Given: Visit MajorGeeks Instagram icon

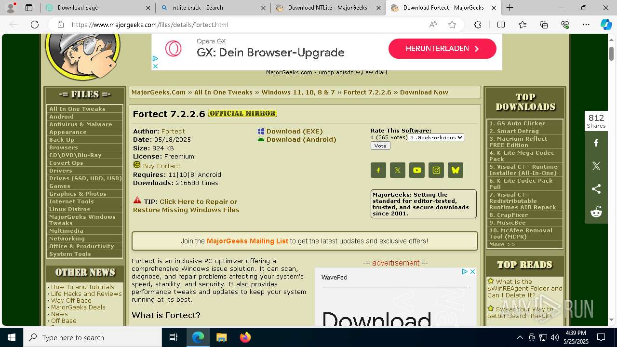Looking at the screenshot, I should tap(436, 170).
